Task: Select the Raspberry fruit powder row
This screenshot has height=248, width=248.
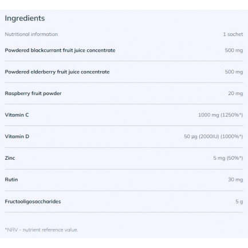Action: coord(124,93)
